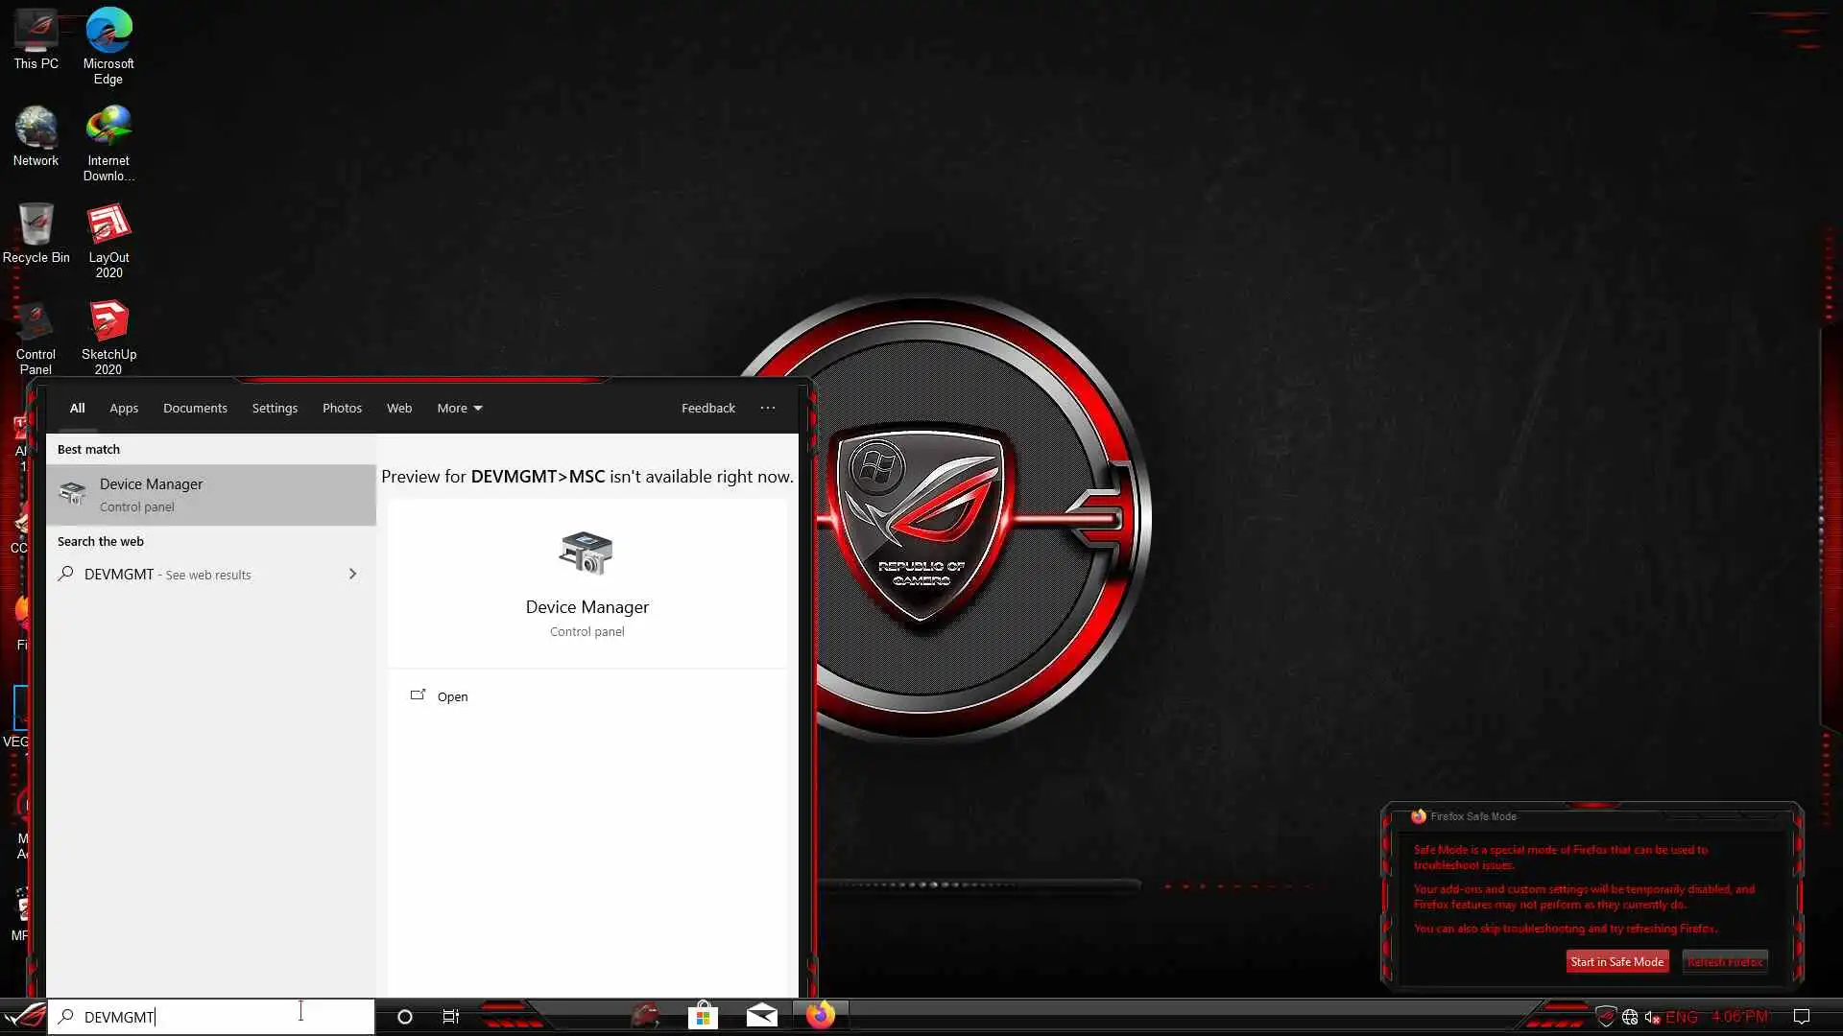Click the taskbar search input field
The width and height of the screenshot is (1843, 1036).
[211, 1017]
